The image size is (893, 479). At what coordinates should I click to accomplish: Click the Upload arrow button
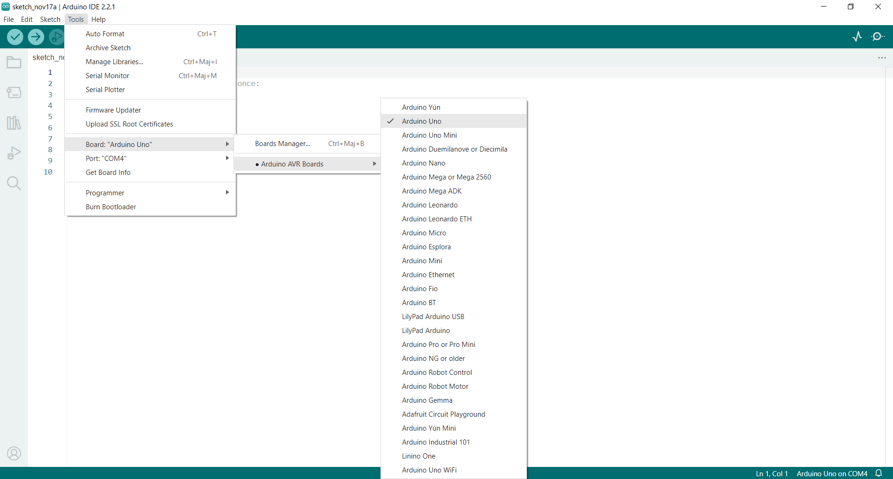[x=36, y=37]
